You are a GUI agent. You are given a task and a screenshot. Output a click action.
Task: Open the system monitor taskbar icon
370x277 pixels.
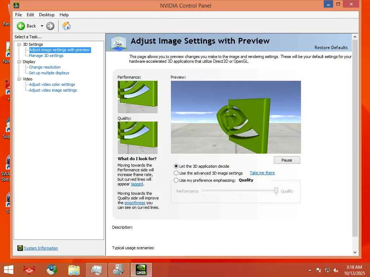(96, 270)
